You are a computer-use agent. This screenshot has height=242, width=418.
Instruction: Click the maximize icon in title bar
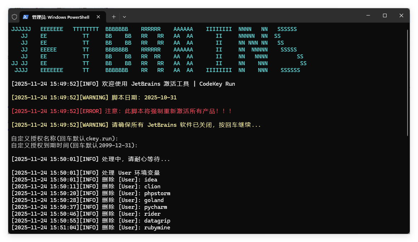click(x=384, y=15)
